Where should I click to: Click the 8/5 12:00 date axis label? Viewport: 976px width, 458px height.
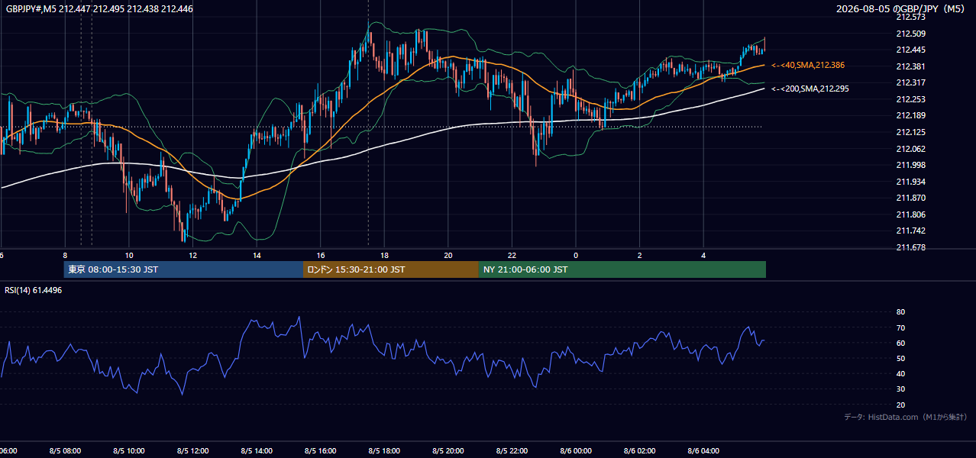pyautogui.click(x=192, y=451)
